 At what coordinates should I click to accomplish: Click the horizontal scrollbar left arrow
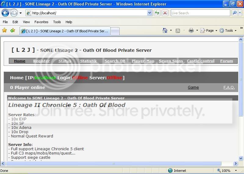point(3,163)
